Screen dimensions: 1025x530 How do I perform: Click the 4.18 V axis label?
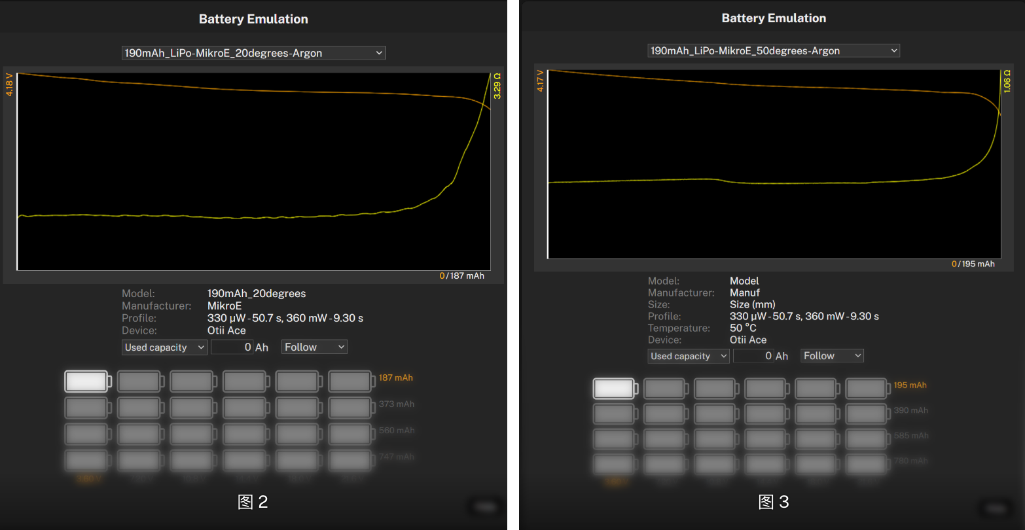[9, 85]
